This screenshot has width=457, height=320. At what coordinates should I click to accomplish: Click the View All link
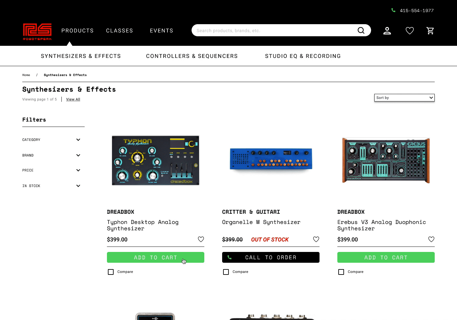[x=73, y=99]
